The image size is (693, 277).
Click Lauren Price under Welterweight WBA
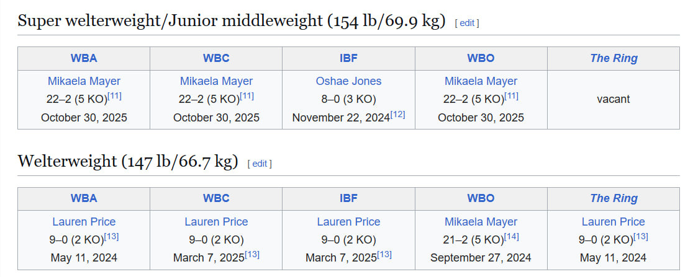pos(84,221)
